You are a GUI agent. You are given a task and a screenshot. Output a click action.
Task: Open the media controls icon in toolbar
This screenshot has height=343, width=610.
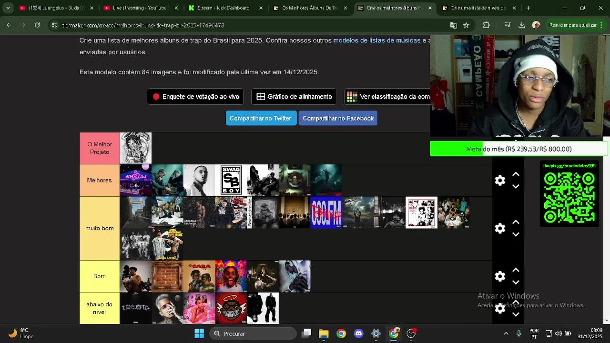click(x=508, y=25)
